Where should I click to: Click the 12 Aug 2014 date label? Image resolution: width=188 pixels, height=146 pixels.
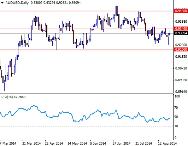(x=167, y=144)
